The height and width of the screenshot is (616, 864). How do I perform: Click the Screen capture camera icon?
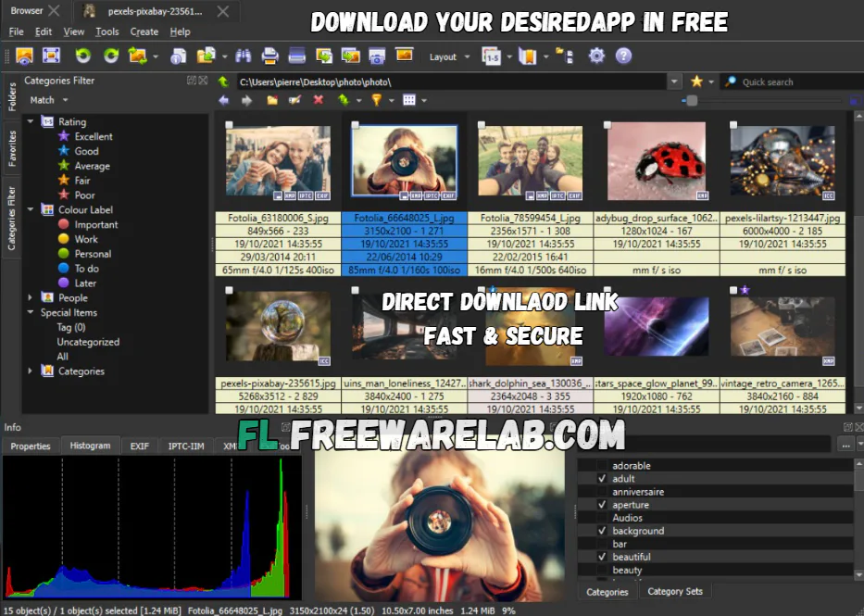(378, 56)
